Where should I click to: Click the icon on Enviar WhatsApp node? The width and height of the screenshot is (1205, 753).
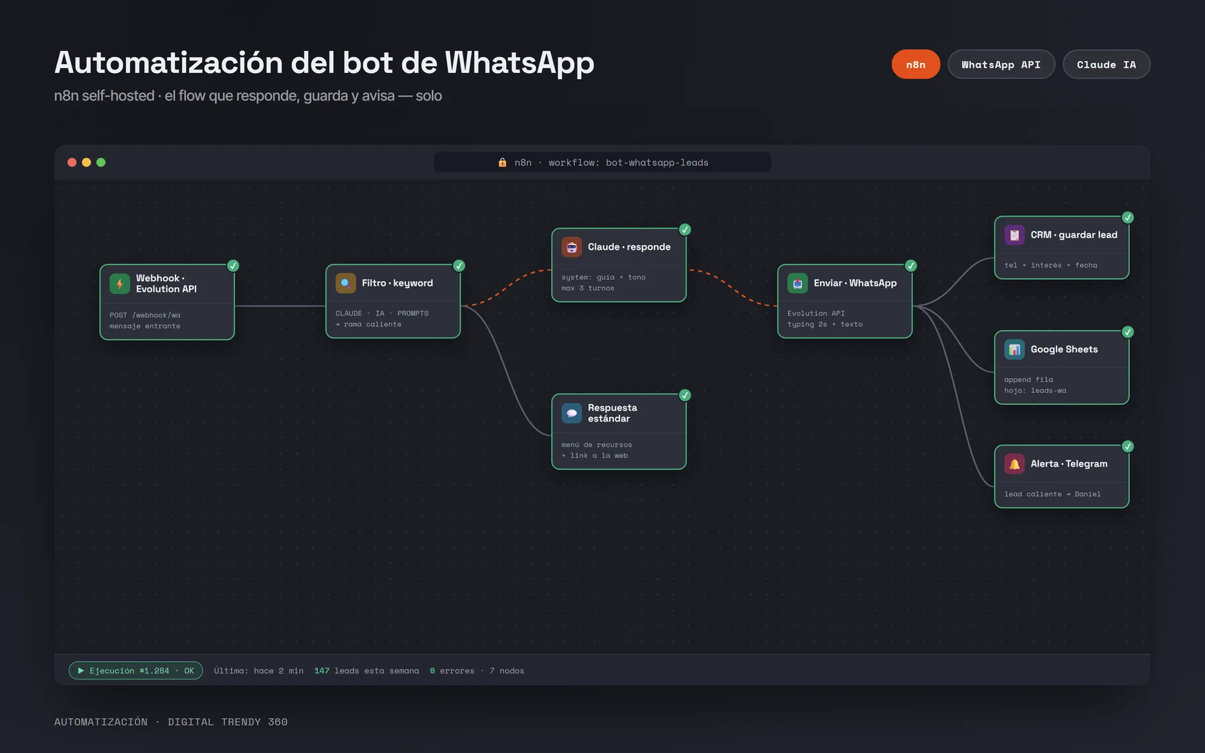click(797, 283)
